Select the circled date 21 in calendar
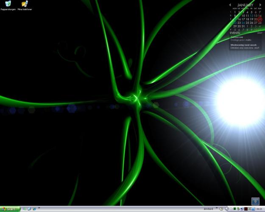Screen dimensions: 265x212 tap(260, 19)
